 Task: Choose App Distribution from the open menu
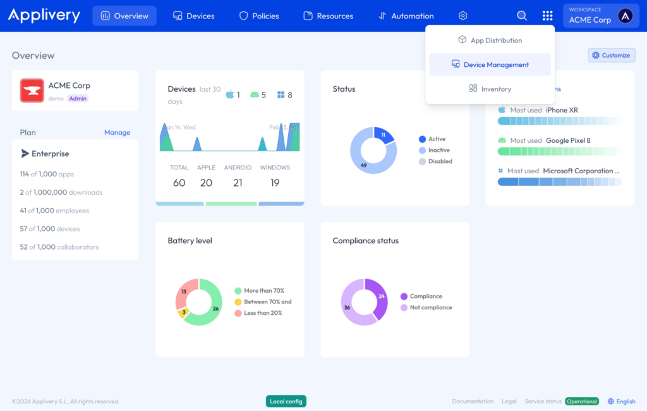(490, 40)
